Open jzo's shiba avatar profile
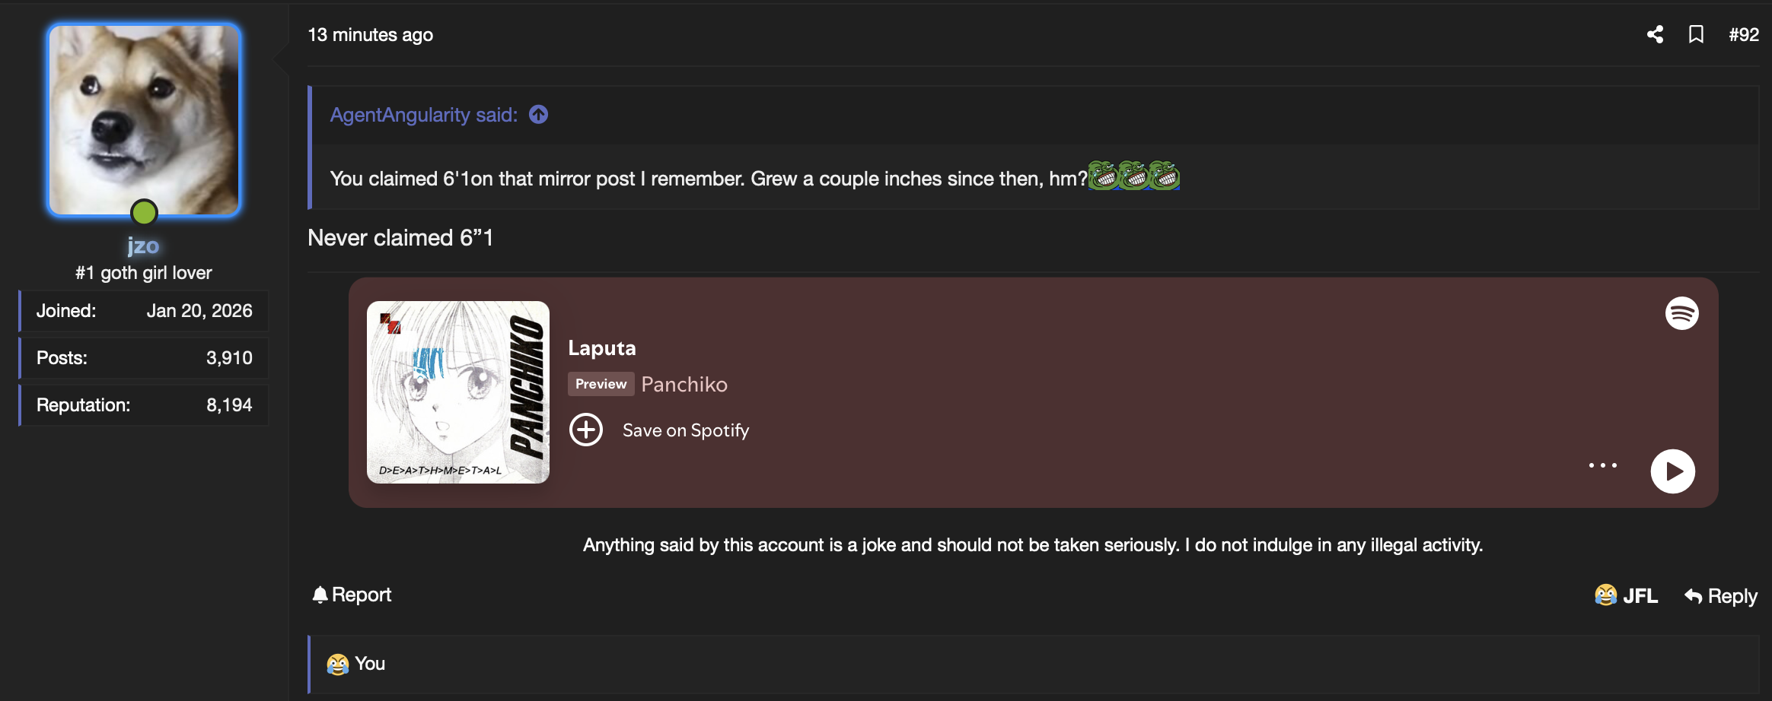1772x701 pixels. click(145, 119)
